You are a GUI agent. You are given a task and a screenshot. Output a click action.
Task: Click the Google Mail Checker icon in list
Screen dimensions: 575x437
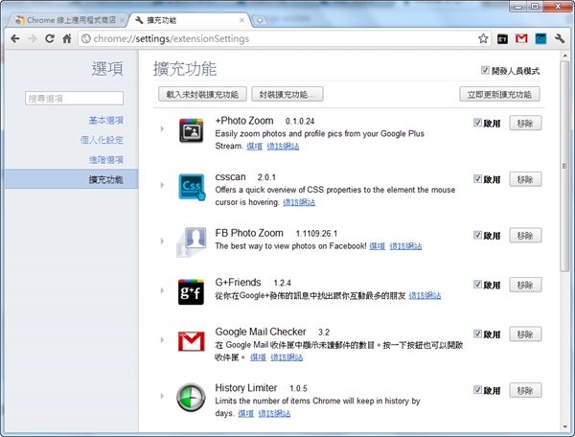192,341
